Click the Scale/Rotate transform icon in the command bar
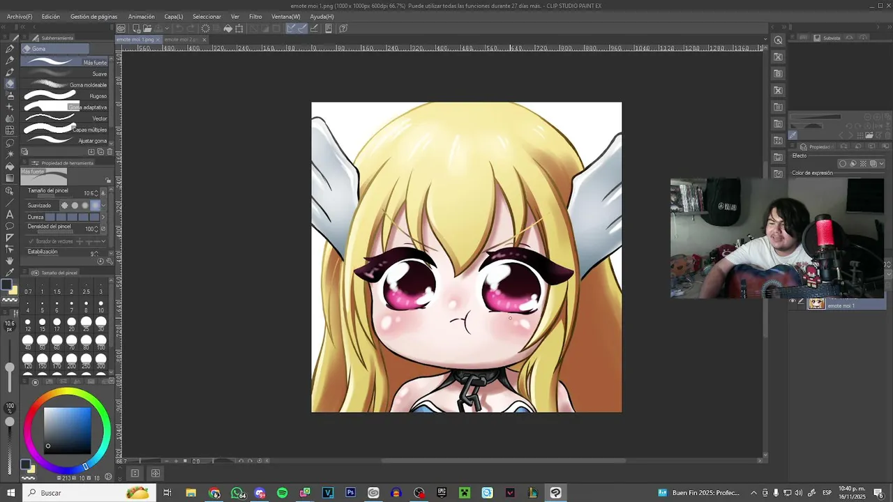 (x=239, y=29)
